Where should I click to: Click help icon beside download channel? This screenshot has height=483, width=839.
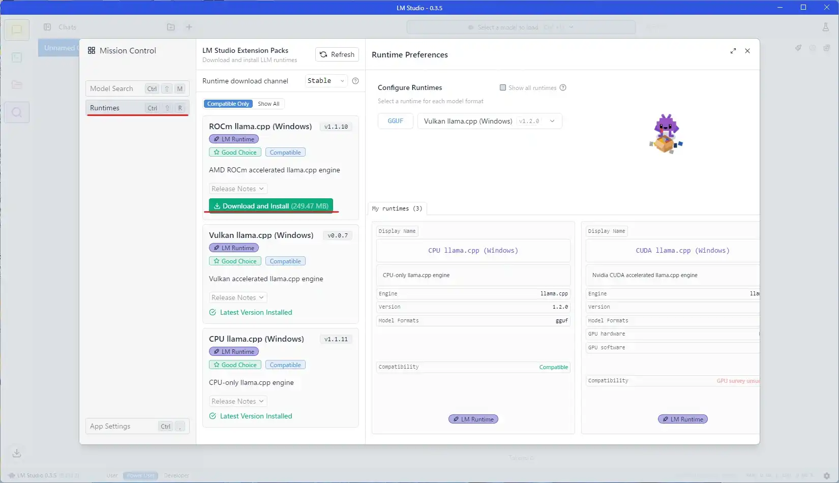(x=355, y=81)
